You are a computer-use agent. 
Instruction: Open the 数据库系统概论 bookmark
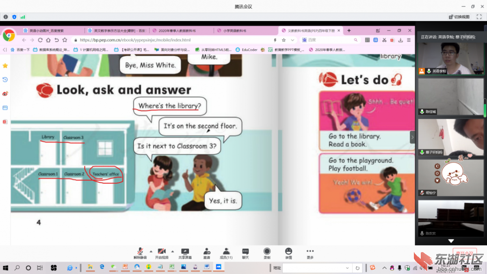[x=51, y=50]
